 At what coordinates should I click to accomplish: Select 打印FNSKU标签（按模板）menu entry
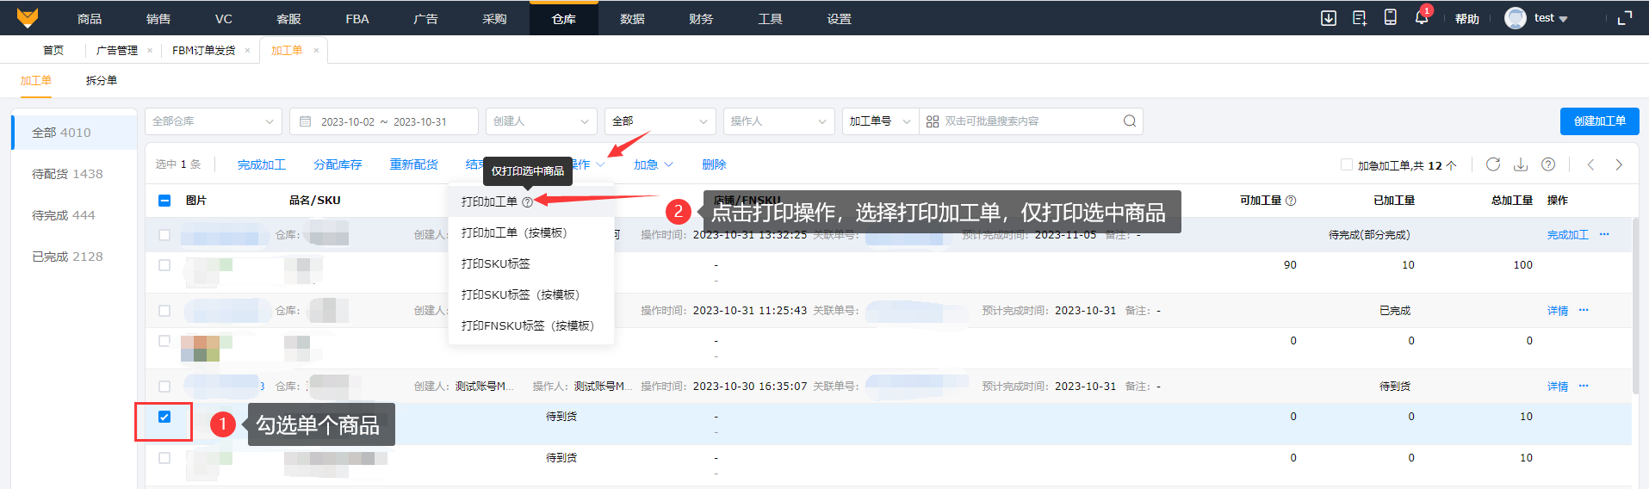531,325
